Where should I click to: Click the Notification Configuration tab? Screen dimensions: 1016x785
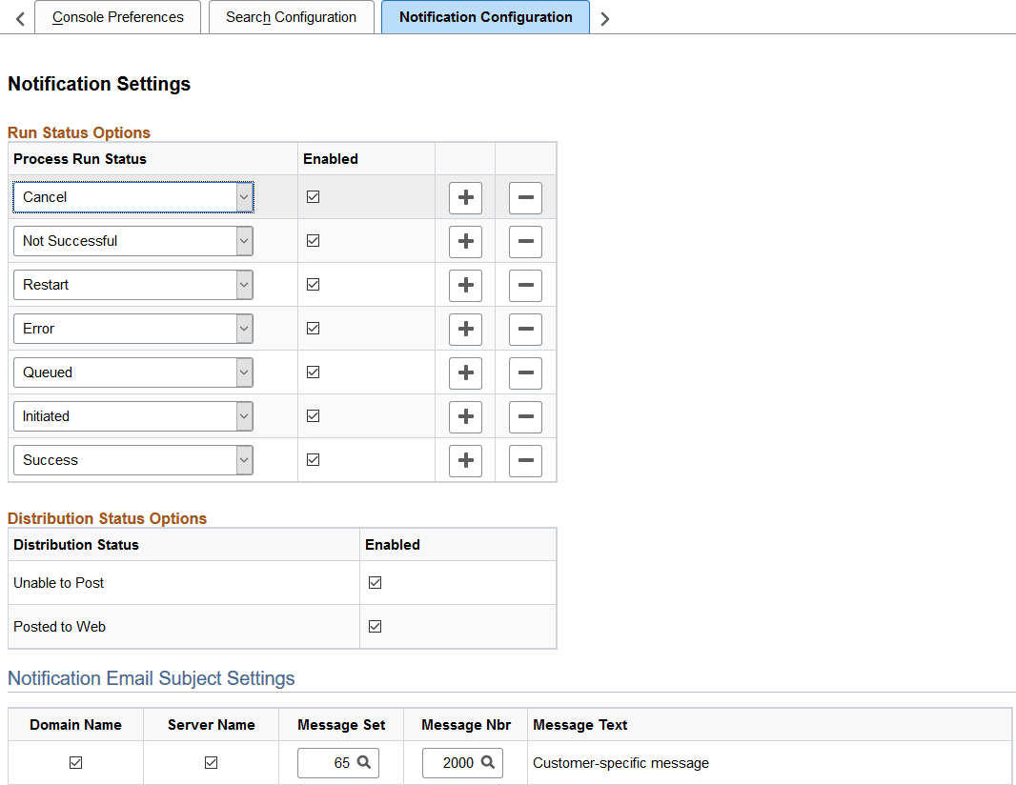tap(485, 17)
